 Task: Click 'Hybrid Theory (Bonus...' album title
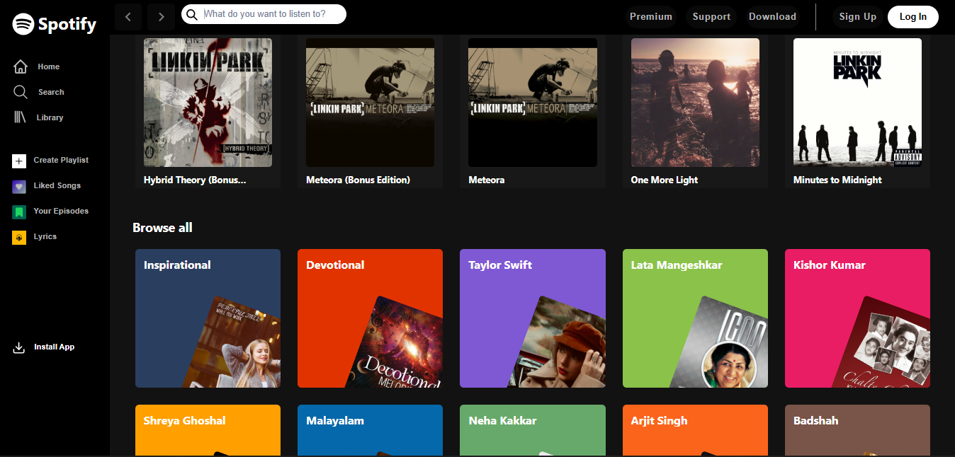pyautogui.click(x=195, y=180)
